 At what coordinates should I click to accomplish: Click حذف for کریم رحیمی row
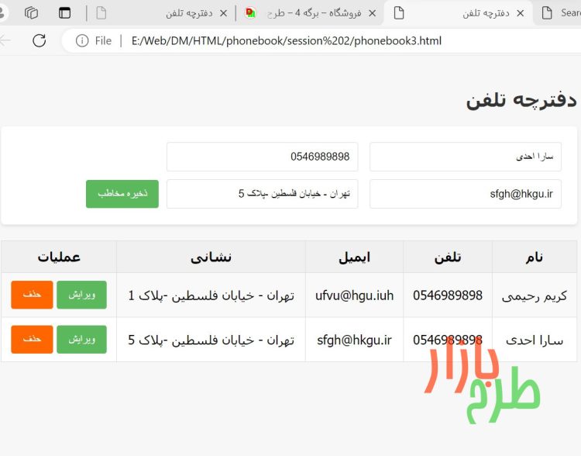32,295
